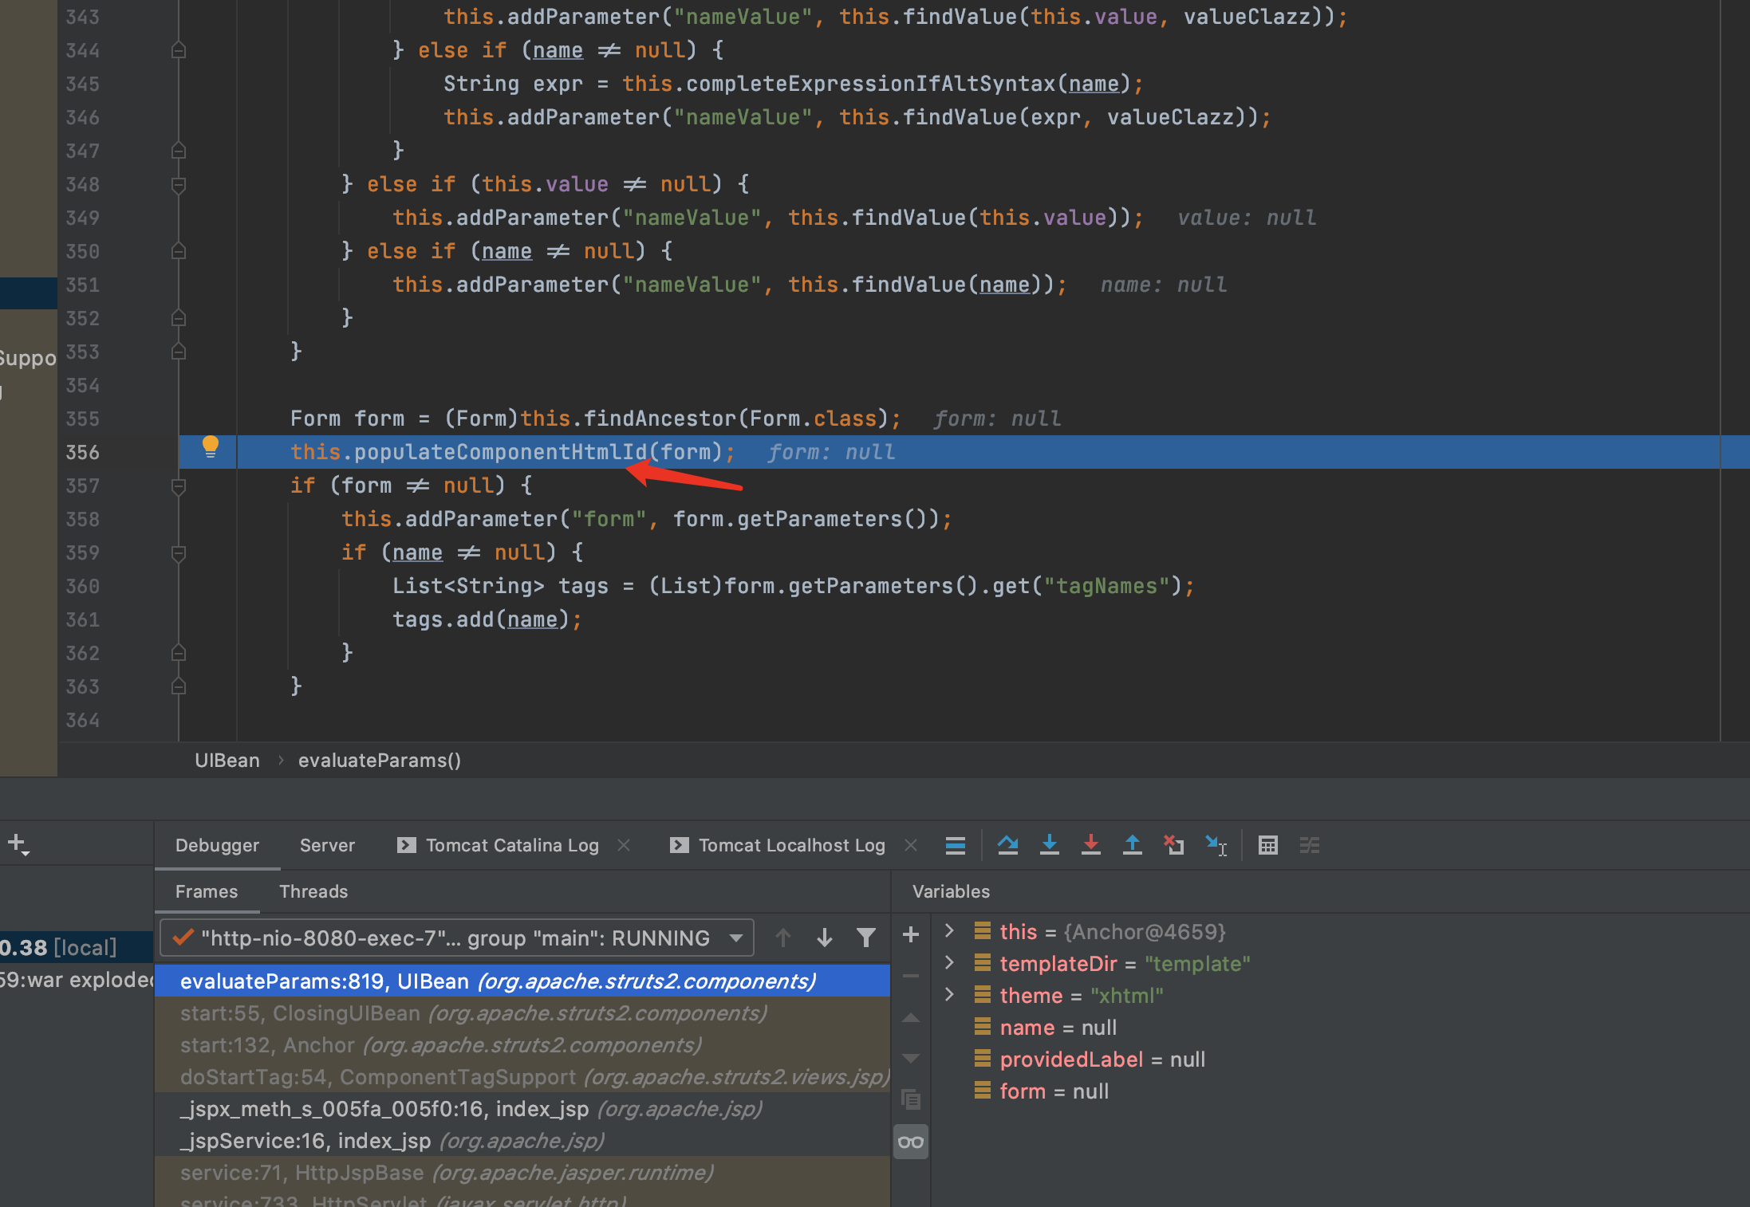Click remove watch minus icon
The image size is (1750, 1207).
pyautogui.click(x=911, y=976)
